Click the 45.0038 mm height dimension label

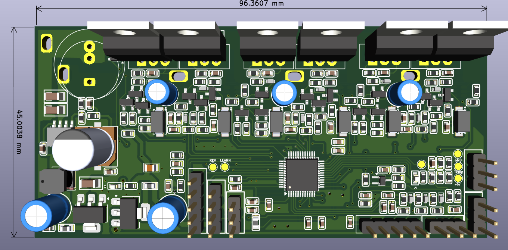[x=19, y=132]
